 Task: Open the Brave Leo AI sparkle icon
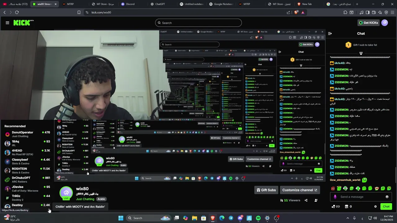pos(380,12)
